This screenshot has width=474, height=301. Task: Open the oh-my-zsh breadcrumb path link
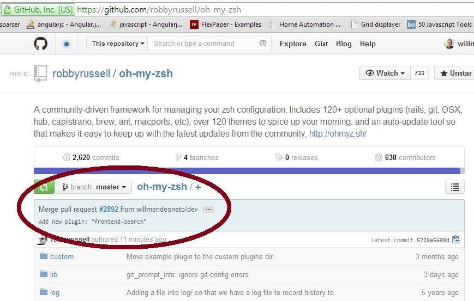[x=162, y=187]
